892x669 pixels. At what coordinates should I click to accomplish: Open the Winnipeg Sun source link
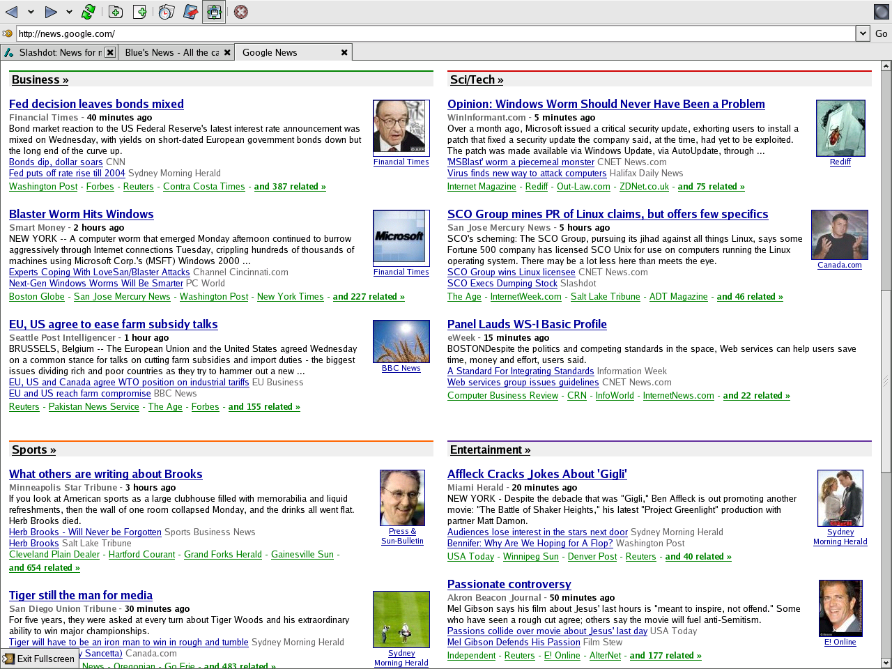(x=531, y=556)
